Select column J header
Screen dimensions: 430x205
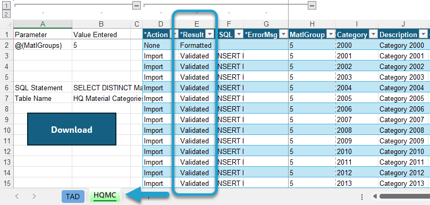pyautogui.click(x=403, y=24)
